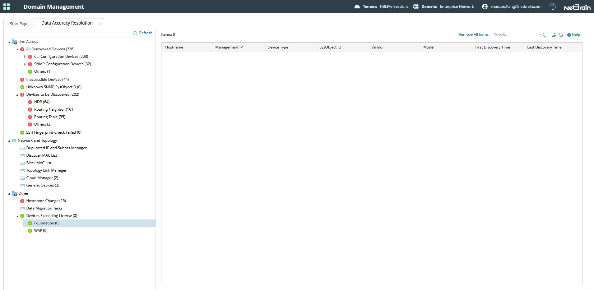Click red alert icon for Hostname Change
This screenshot has width=594, height=290.
point(22,201)
